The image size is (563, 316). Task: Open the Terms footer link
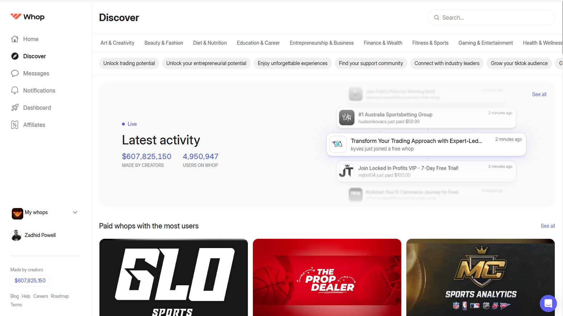point(16,305)
